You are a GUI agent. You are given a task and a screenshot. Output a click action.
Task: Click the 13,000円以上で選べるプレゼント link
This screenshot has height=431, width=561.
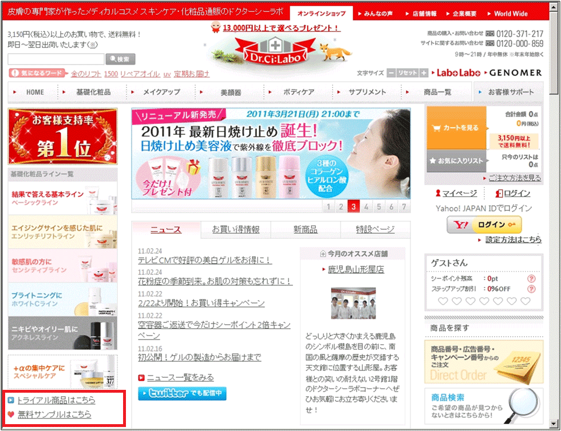click(x=282, y=28)
